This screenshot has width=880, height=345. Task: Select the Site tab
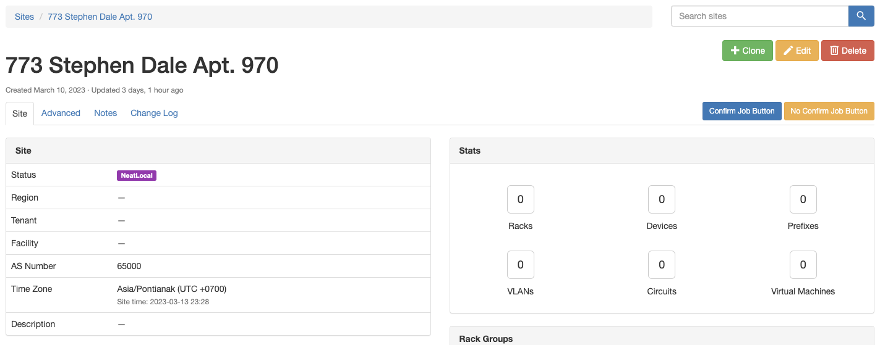tap(20, 114)
